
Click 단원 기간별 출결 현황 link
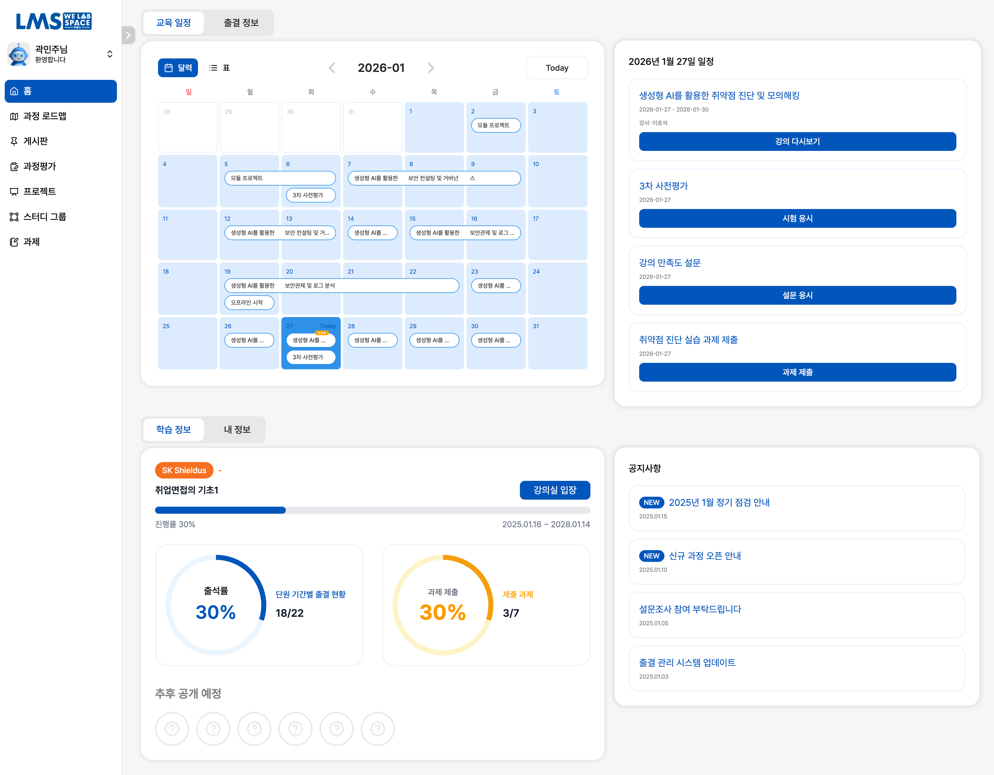(x=310, y=594)
